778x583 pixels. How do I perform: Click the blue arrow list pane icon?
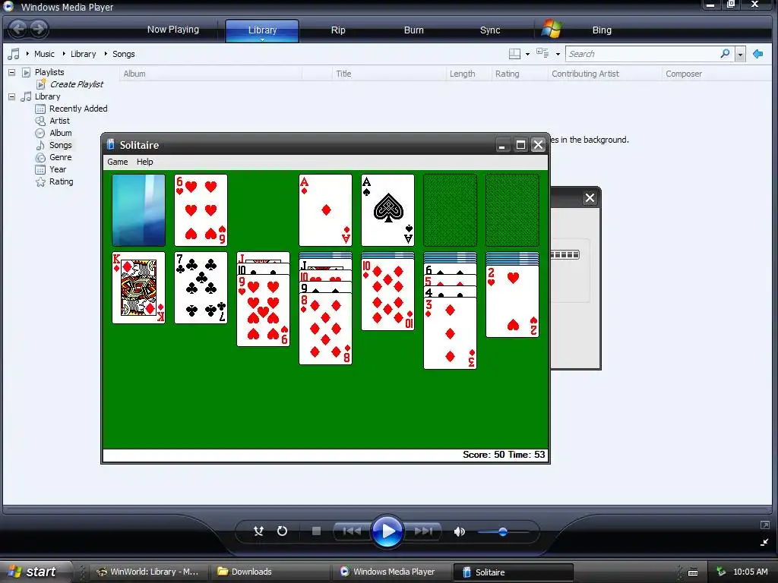pos(757,54)
